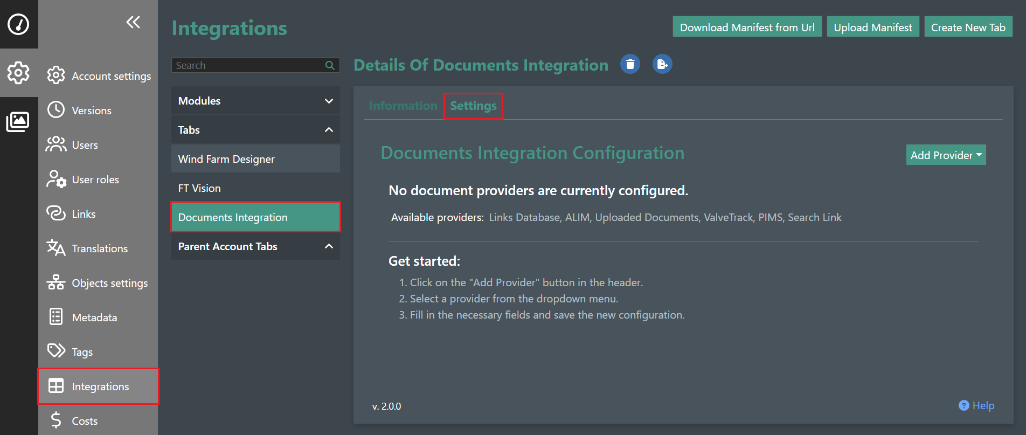Screen dimensions: 1026x435
Task: Click the User roles icon
Action: point(56,179)
